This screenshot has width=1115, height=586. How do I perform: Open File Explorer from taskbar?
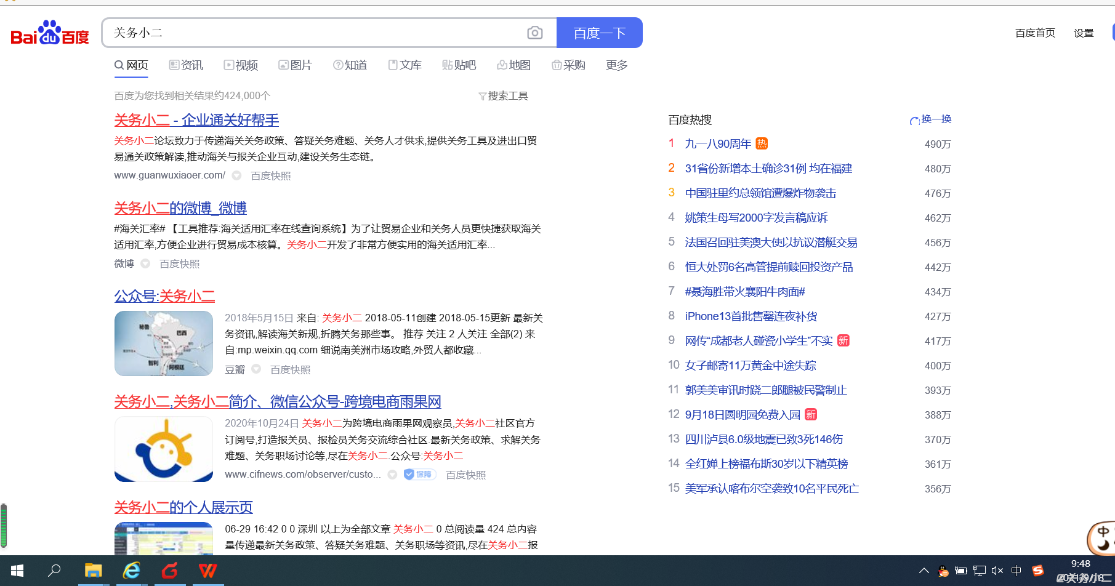click(x=93, y=571)
